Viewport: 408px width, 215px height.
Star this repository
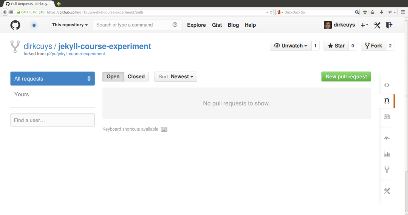pyautogui.click(x=336, y=46)
